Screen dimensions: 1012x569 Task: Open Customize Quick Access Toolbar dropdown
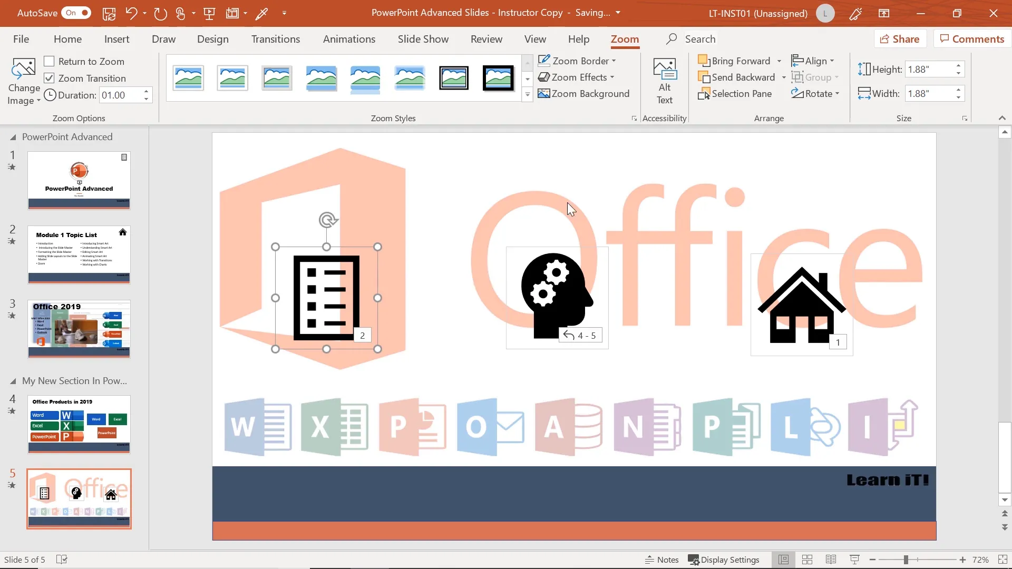pos(284,13)
